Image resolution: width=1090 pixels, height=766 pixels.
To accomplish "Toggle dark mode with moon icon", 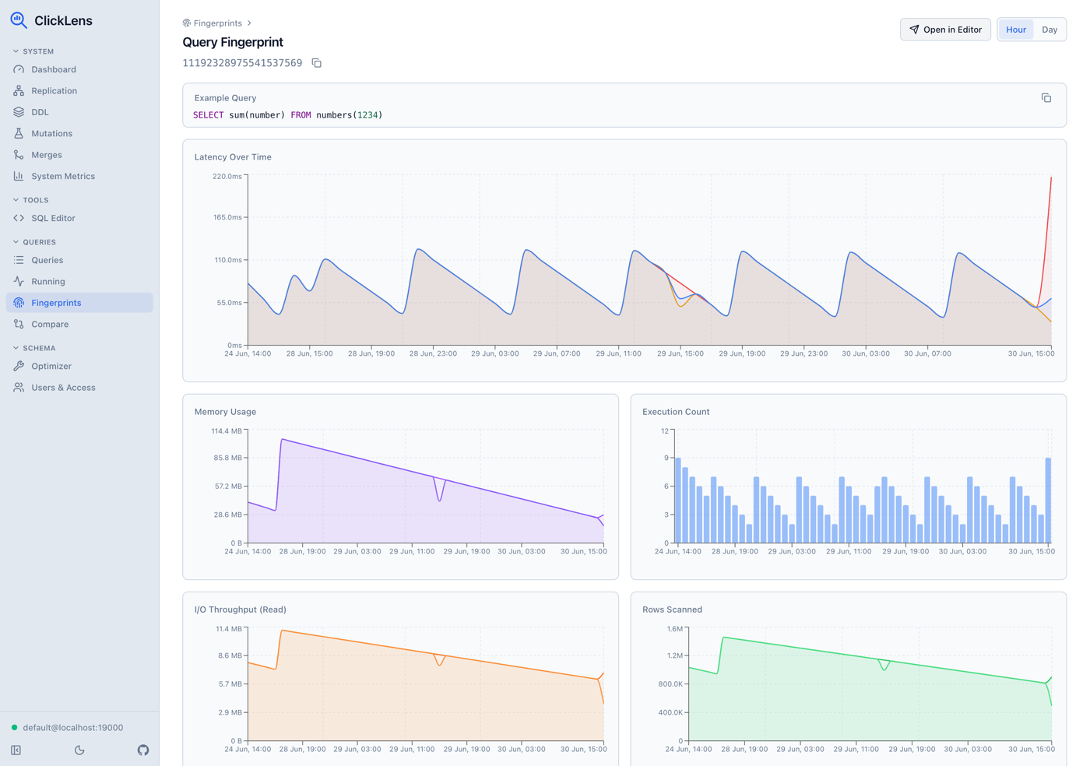I will pyautogui.click(x=79, y=750).
